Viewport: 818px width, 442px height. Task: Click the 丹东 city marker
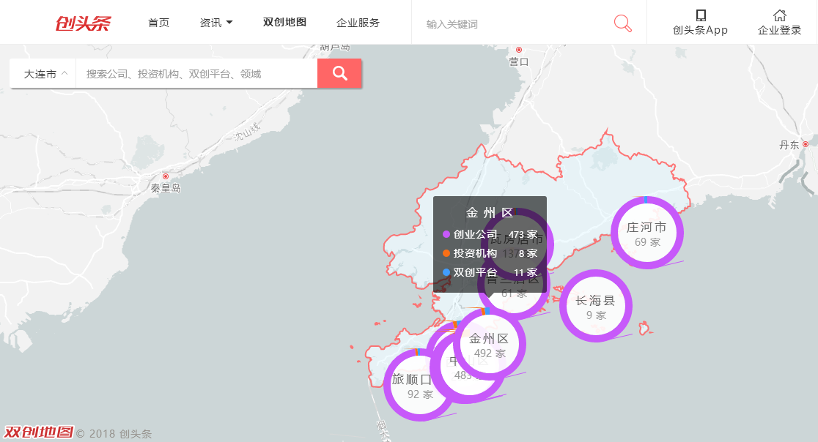806,144
